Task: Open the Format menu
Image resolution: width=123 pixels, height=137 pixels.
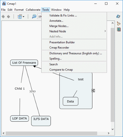Action: pyautogui.click(x=19, y=10)
